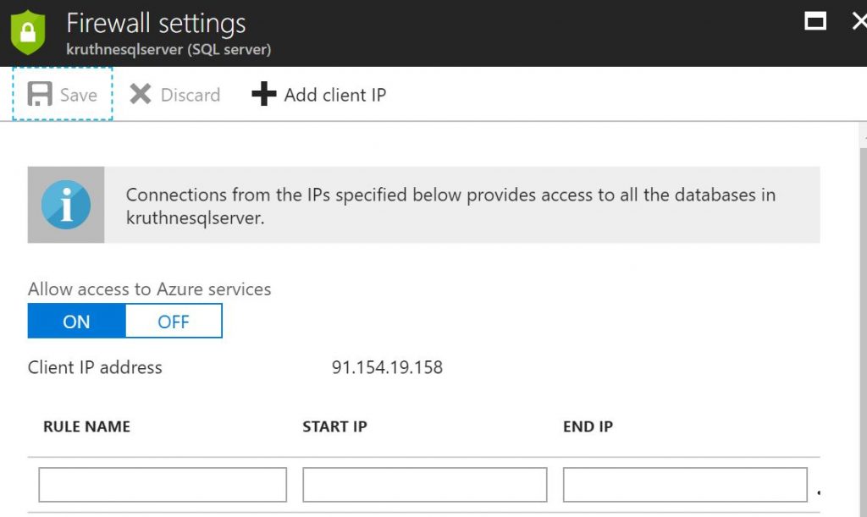
Task: Disable Azure services access with OFF
Action: pyautogui.click(x=173, y=322)
